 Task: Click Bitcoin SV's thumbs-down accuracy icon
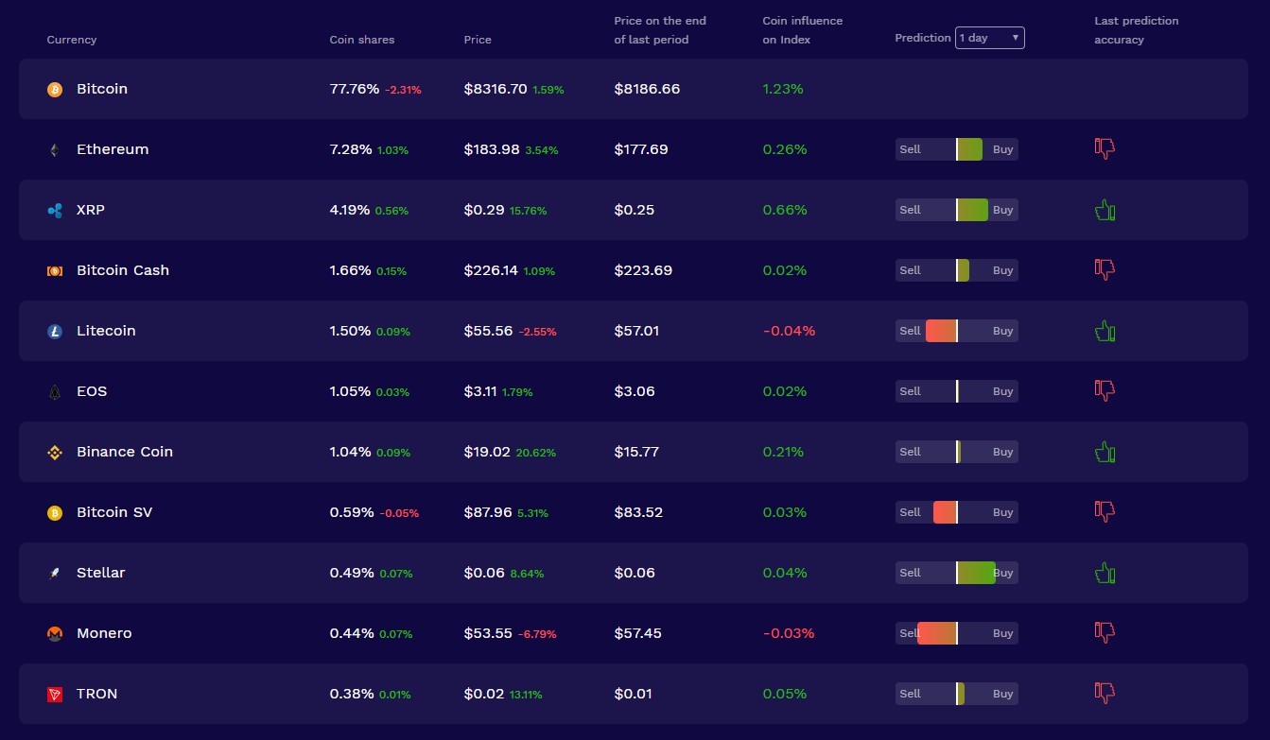pos(1105,511)
